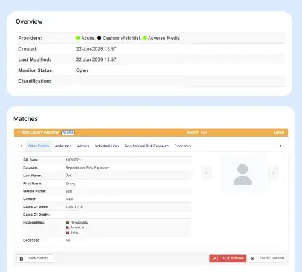Click the Last Modified date value
The width and height of the screenshot is (302, 272).
[96, 60]
